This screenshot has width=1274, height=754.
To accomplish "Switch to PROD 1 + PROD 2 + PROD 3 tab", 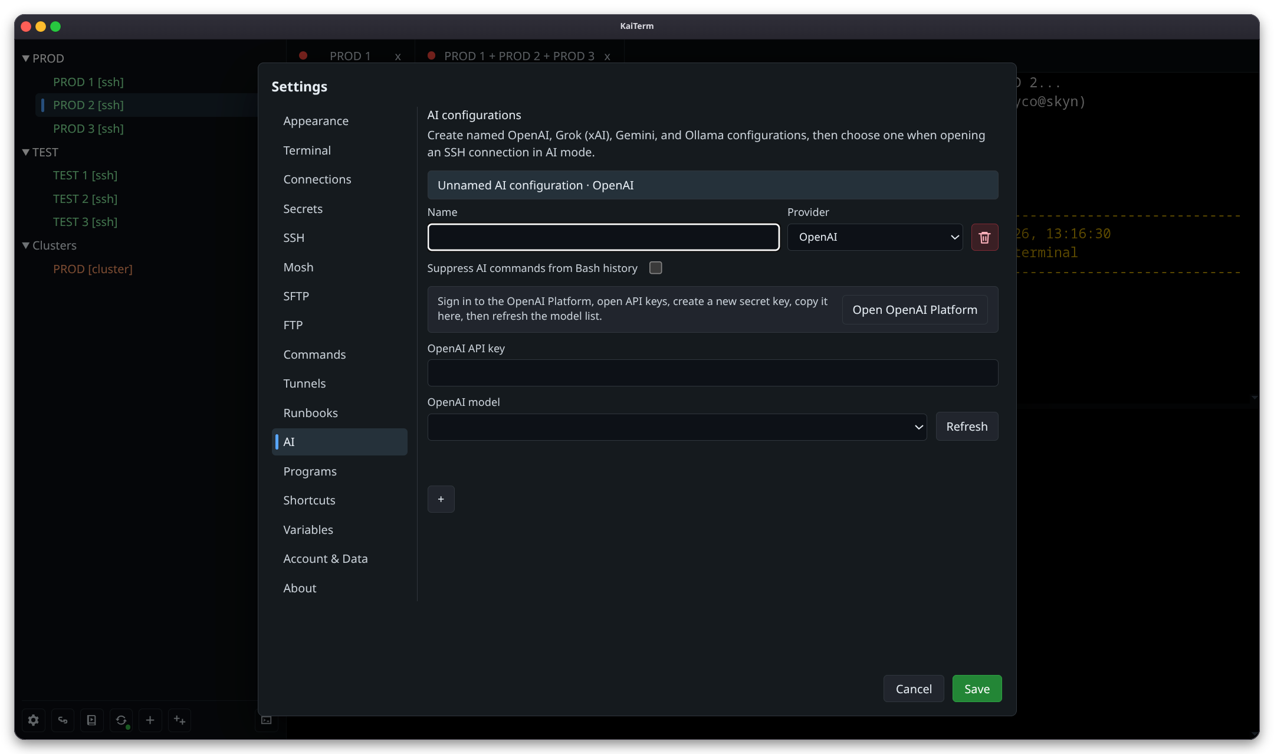I will click(x=519, y=56).
